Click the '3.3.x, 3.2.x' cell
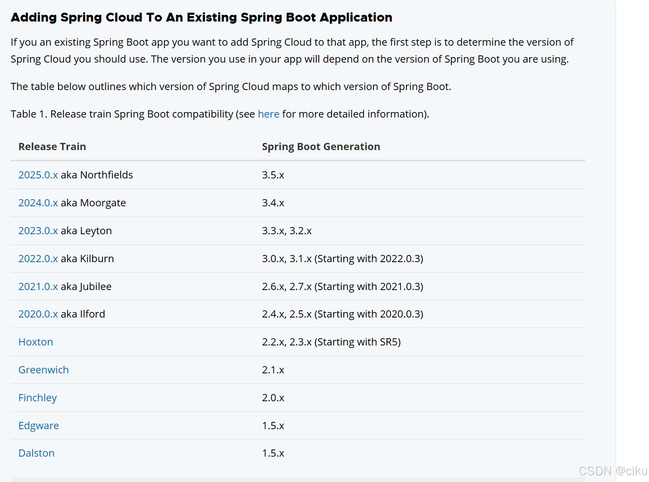This screenshot has width=649, height=482. 287,231
